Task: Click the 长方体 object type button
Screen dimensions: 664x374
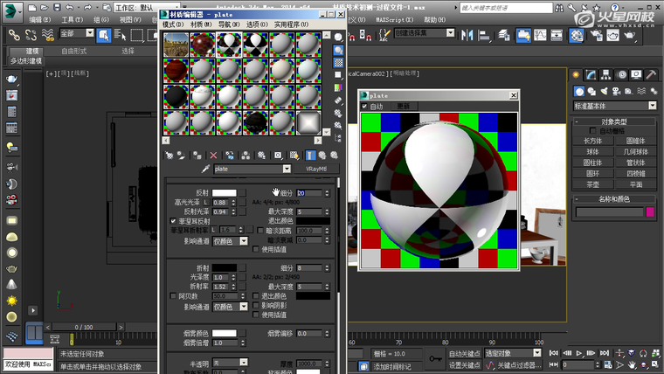Action: tap(593, 140)
